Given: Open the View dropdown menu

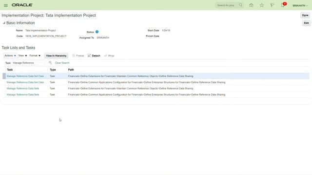Looking at the screenshot, I should point(22,55).
